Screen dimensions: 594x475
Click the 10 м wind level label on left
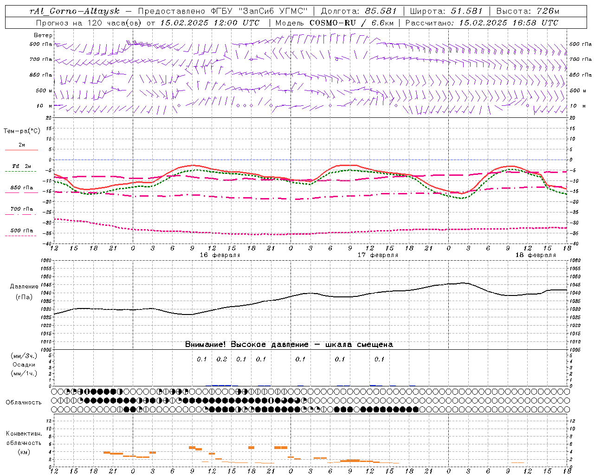tap(45, 106)
